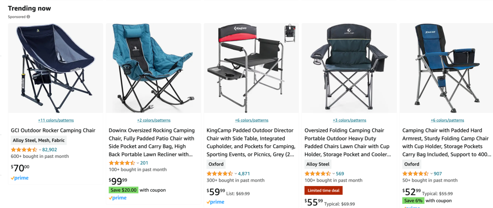Click Prime logo under GCI chair
The image size is (493, 208).
20,178
